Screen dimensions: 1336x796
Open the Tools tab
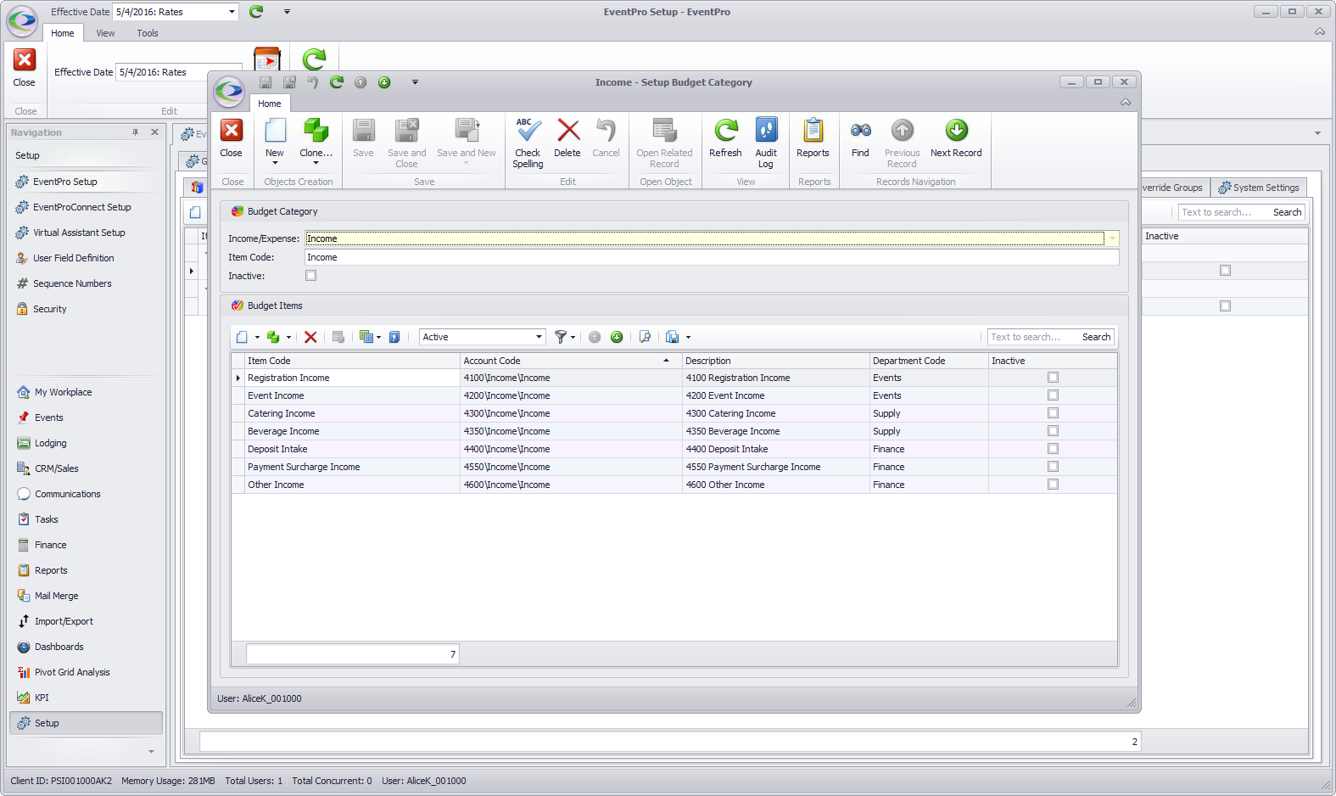148,33
